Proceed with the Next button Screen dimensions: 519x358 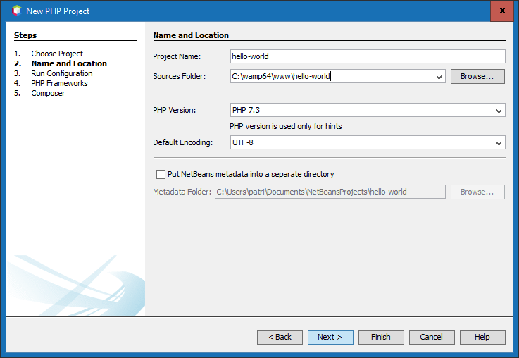(x=330, y=337)
